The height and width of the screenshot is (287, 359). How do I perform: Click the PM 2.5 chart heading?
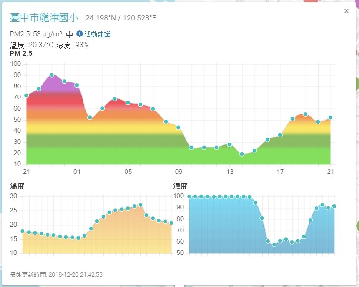(21, 53)
